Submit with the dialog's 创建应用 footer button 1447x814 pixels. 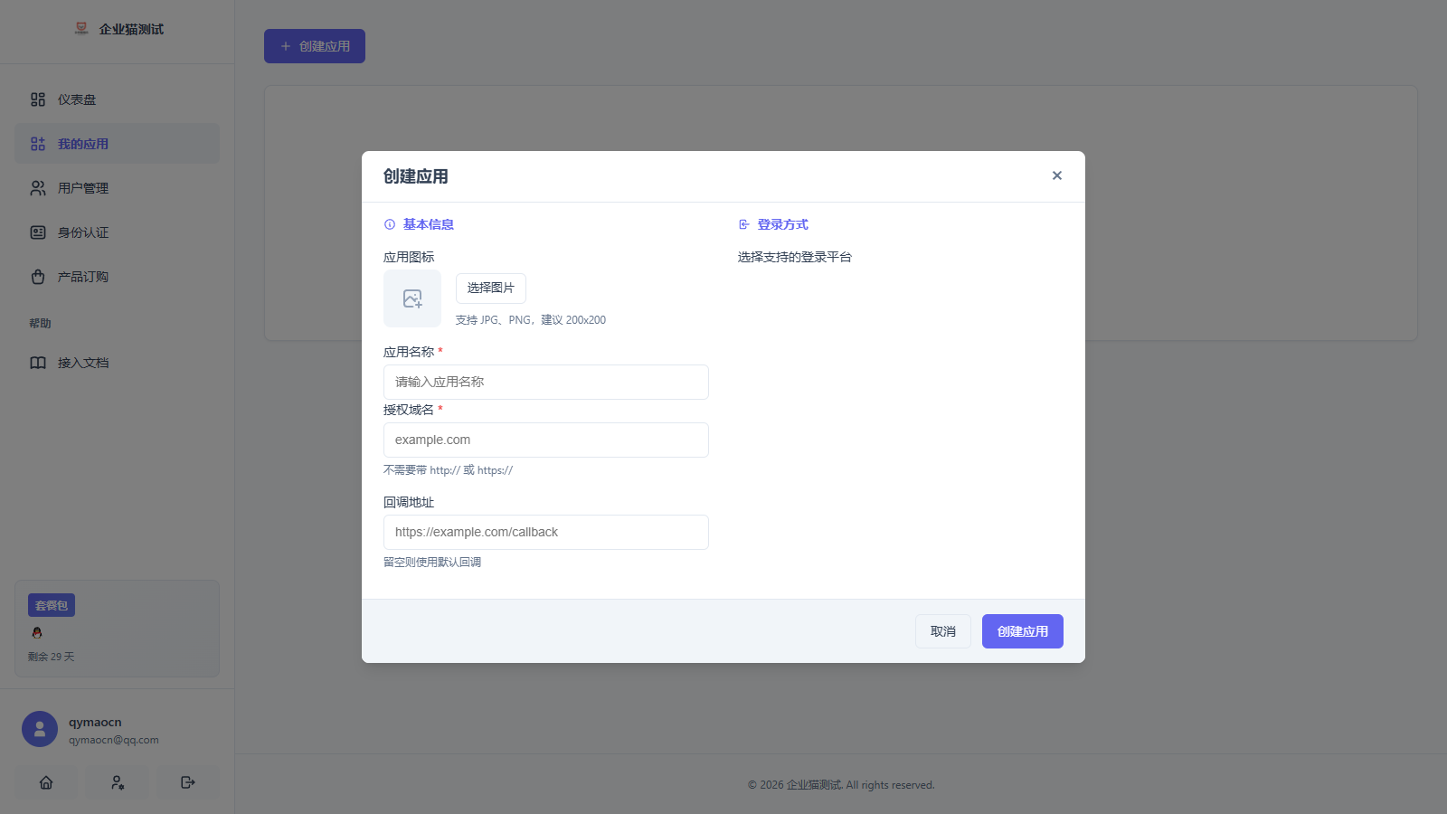1023,631
